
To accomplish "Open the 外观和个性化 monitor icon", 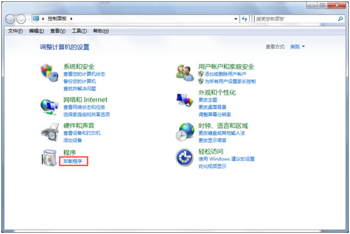I will point(184,100).
